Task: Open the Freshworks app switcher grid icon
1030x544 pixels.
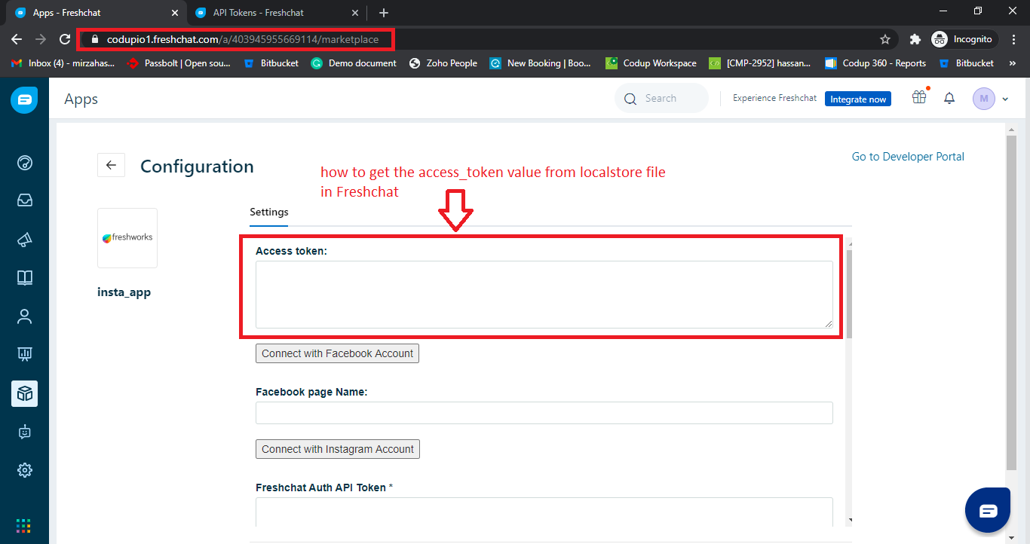Action: tap(24, 526)
